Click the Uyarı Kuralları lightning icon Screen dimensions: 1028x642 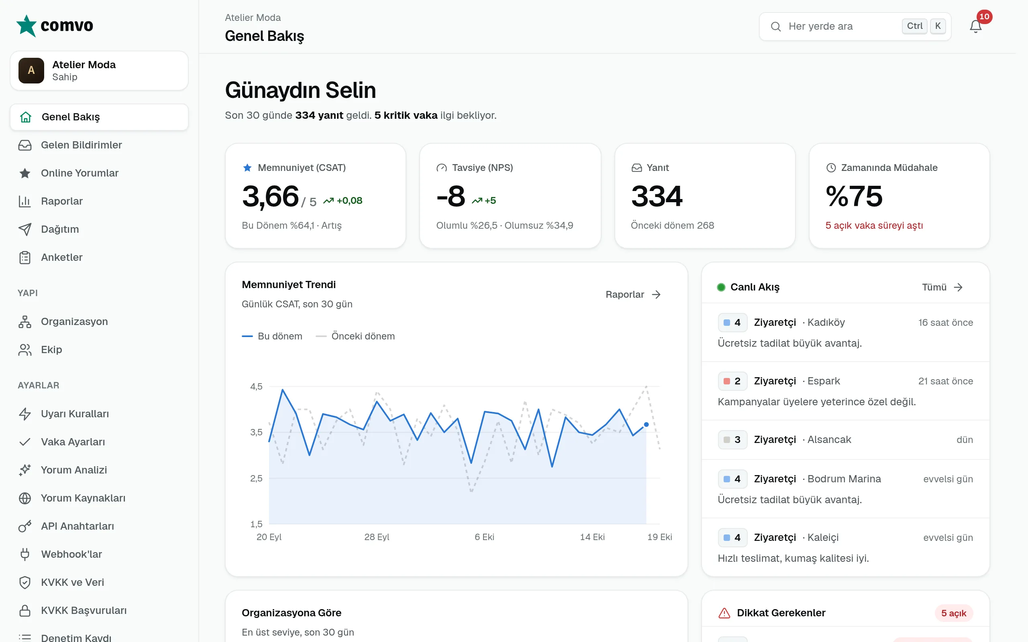click(x=24, y=414)
